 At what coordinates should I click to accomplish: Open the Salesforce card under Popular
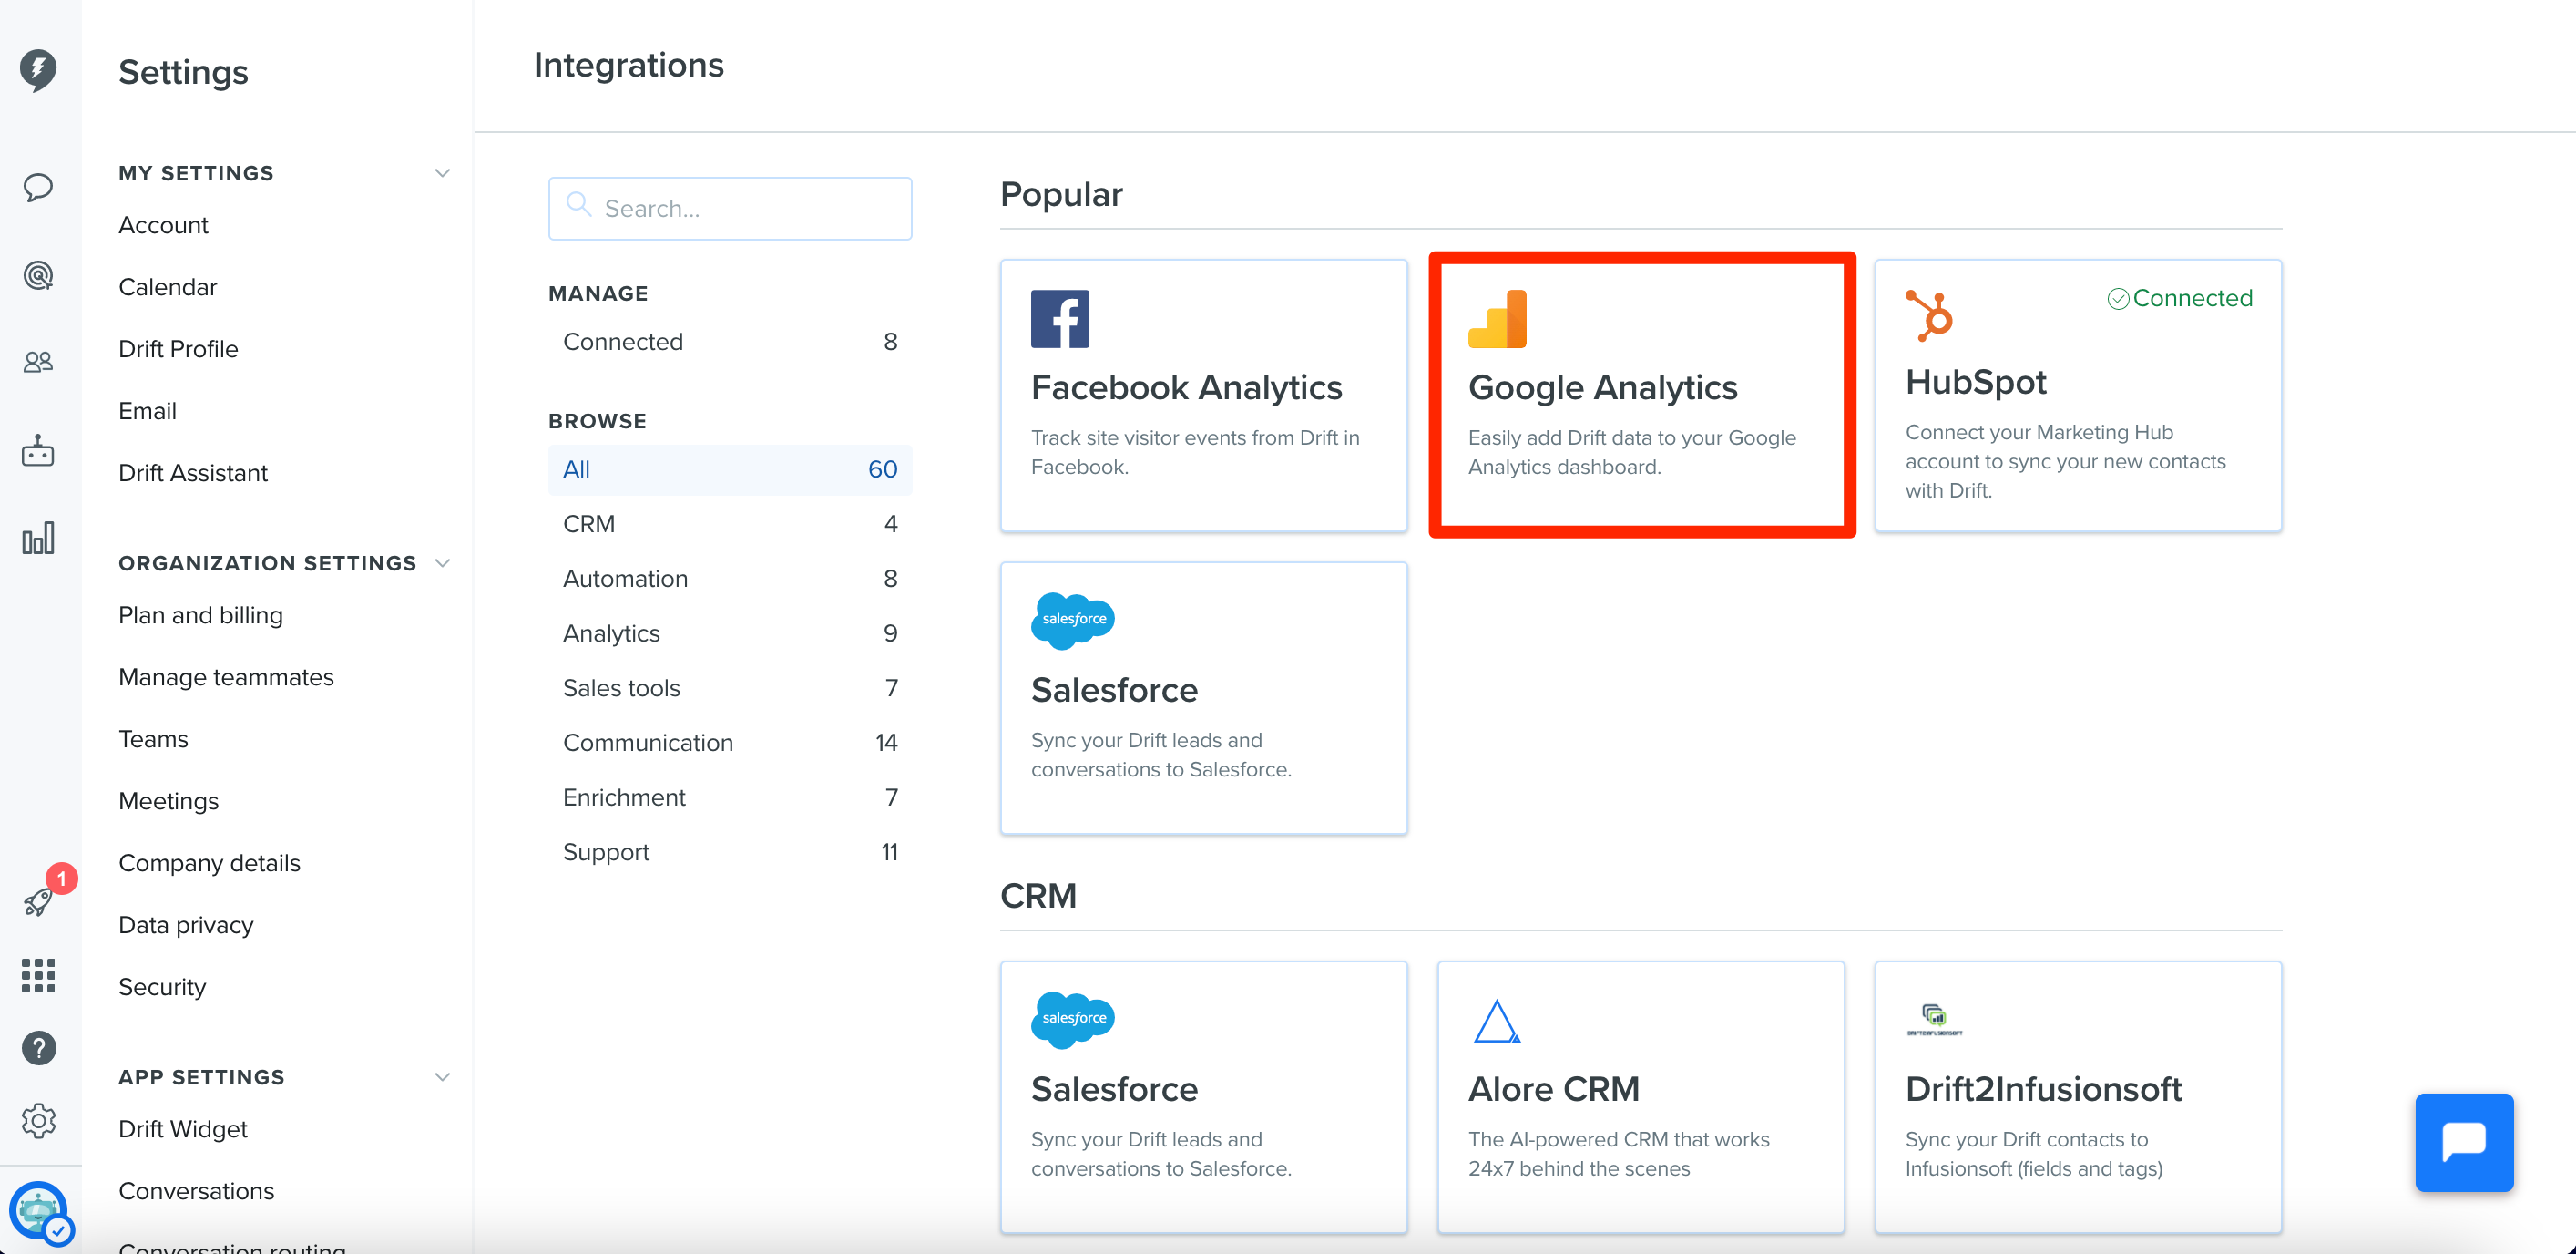[x=1204, y=699]
